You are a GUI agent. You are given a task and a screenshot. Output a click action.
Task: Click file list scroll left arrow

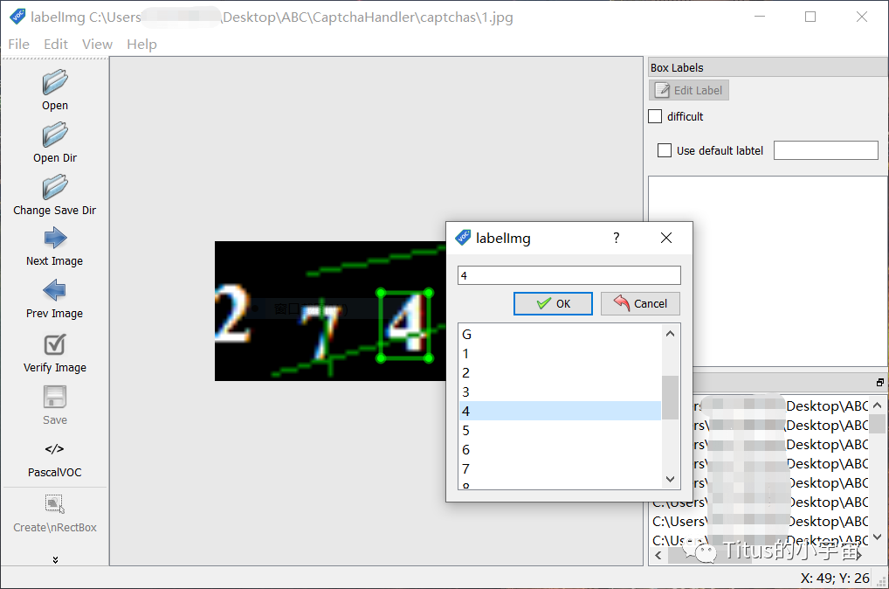(658, 556)
